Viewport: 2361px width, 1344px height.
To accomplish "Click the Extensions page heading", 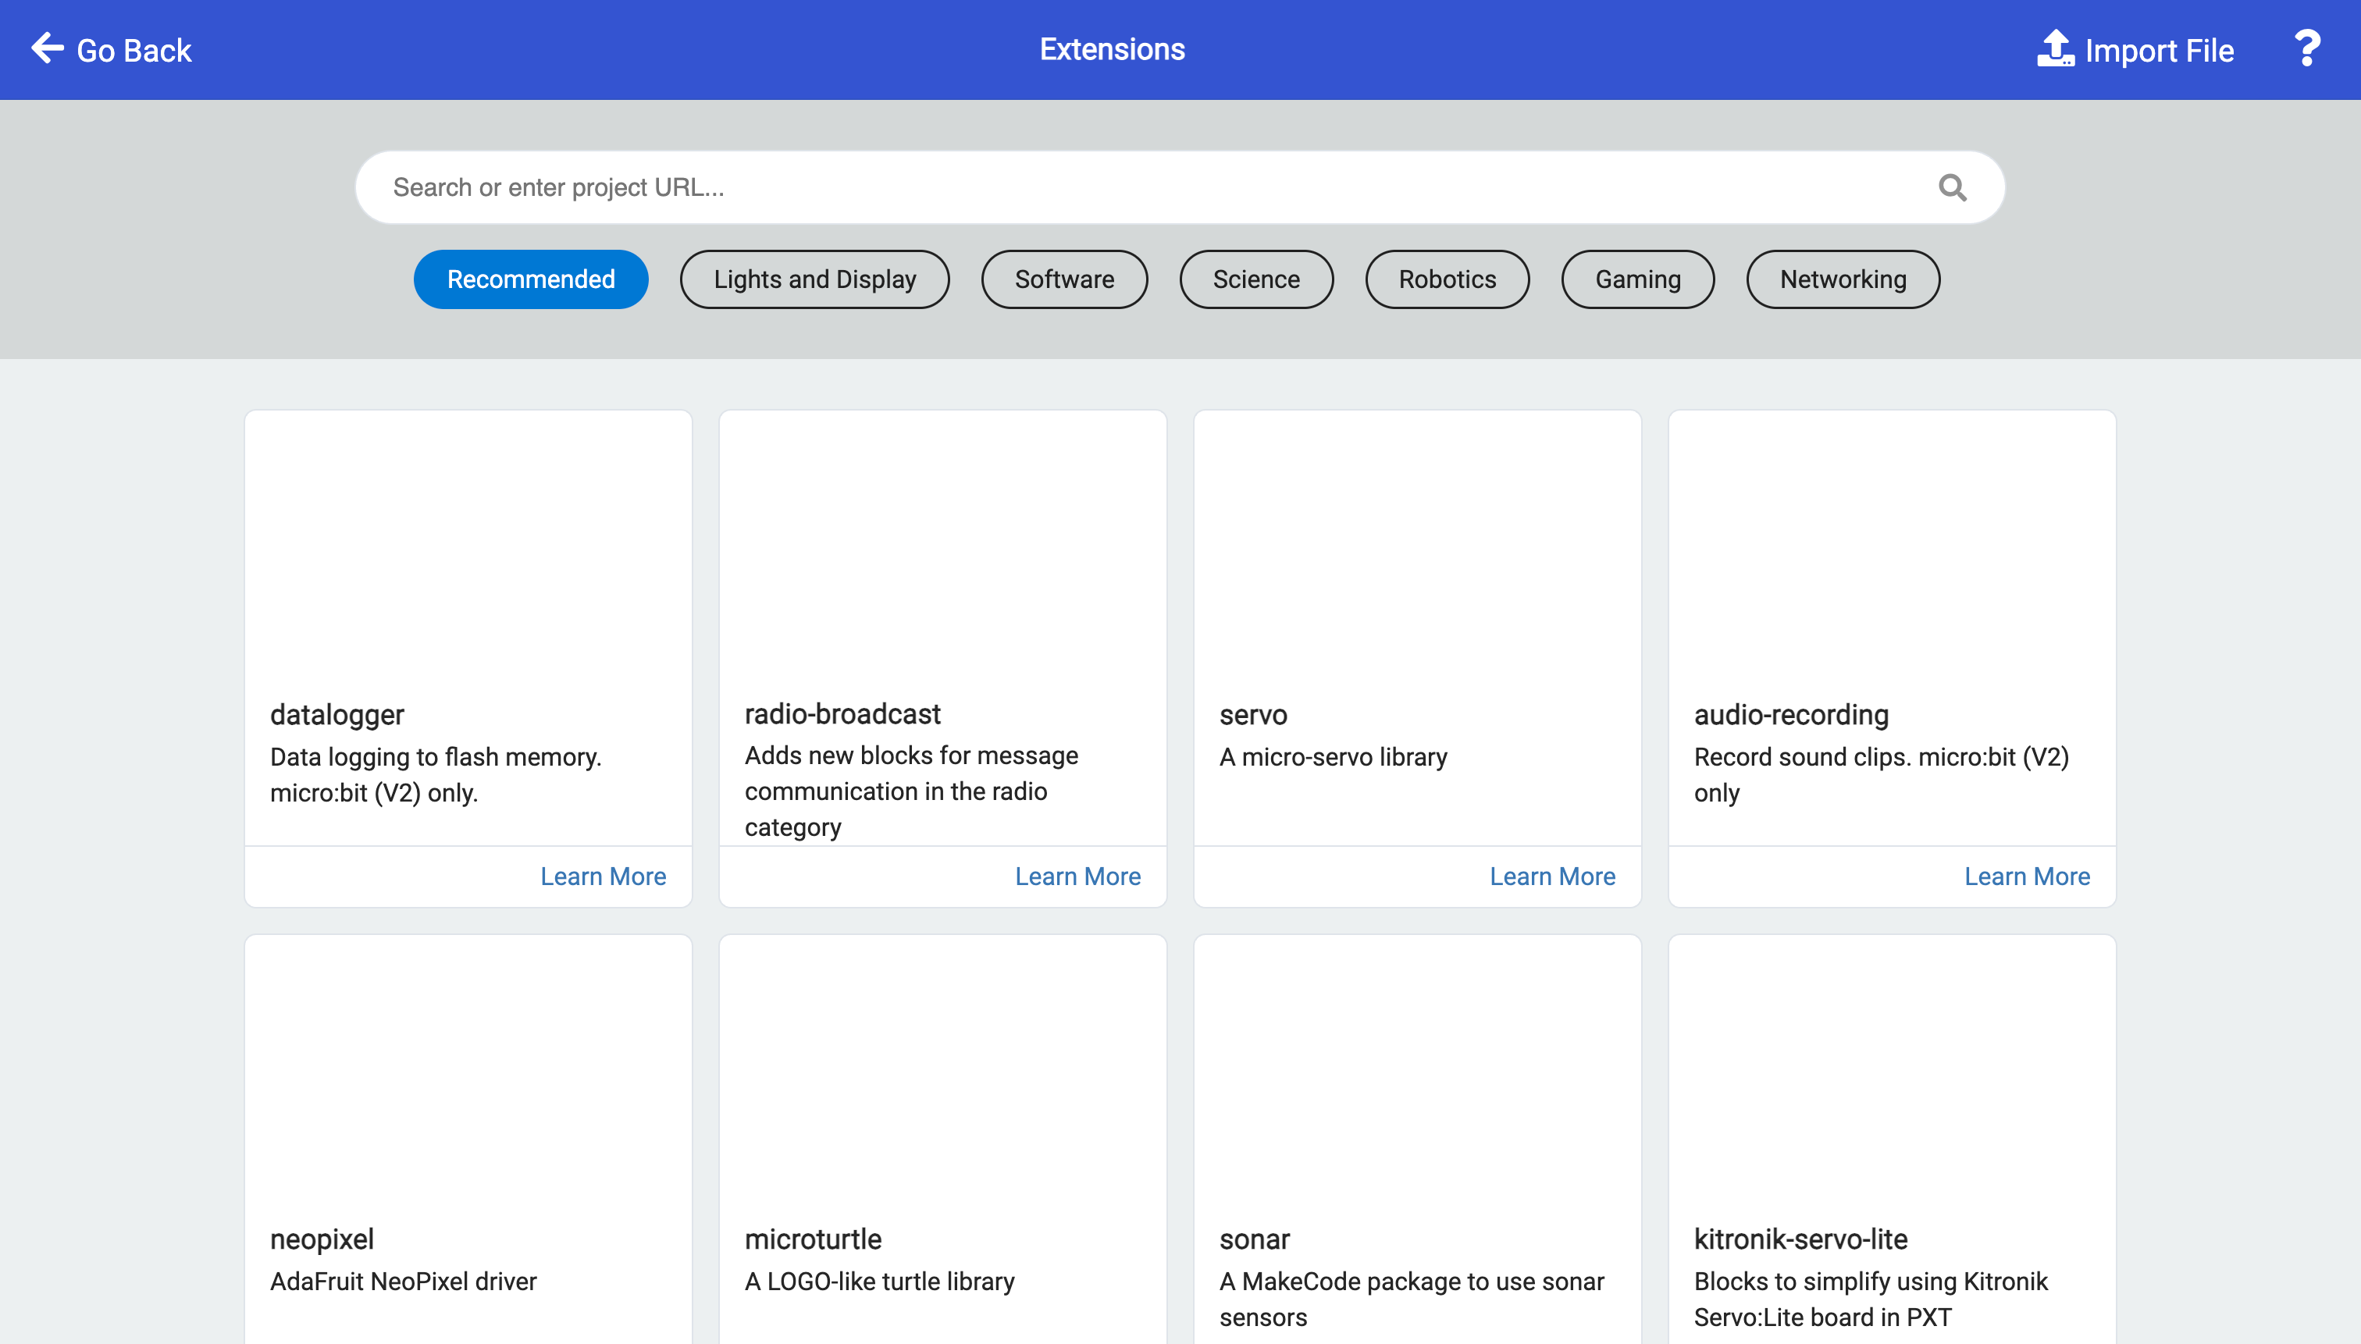I will [x=1112, y=49].
